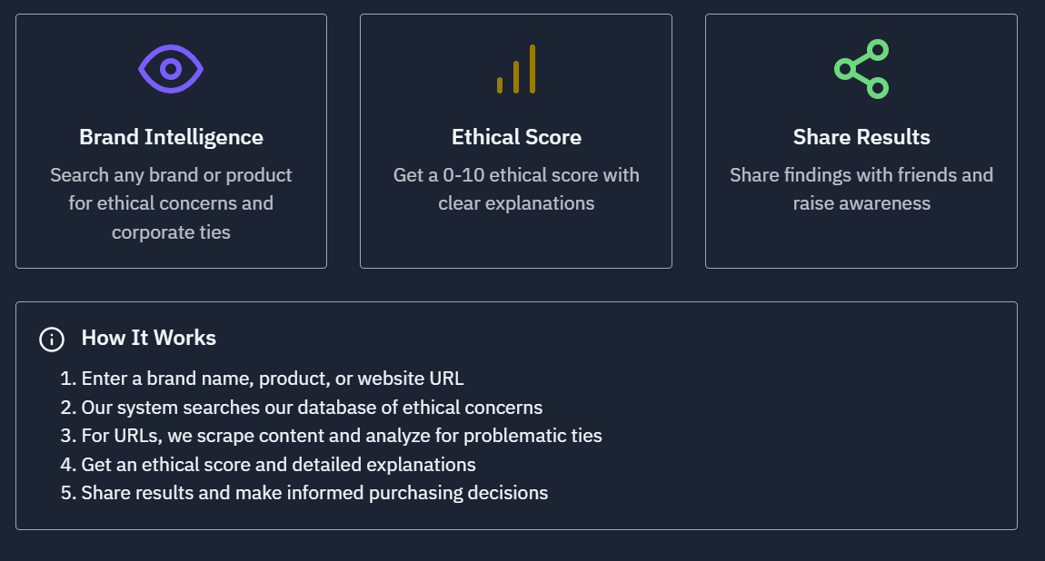Click the How It Works heading
Viewport: 1045px width, 561px height.
coord(149,338)
